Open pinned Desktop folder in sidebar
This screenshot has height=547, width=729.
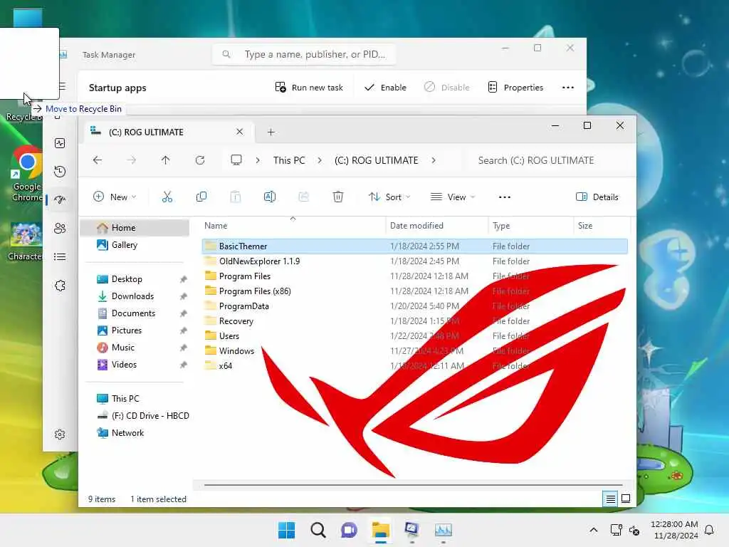tap(127, 279)
